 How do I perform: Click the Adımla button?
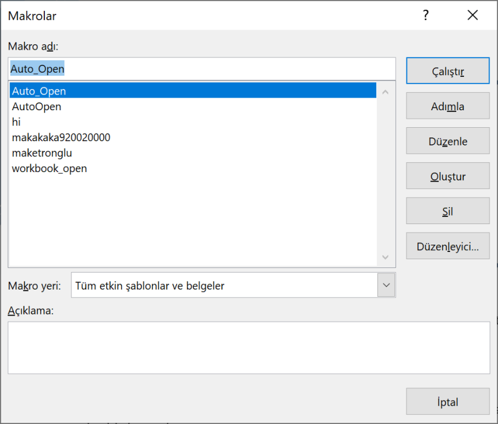(447, 106)
